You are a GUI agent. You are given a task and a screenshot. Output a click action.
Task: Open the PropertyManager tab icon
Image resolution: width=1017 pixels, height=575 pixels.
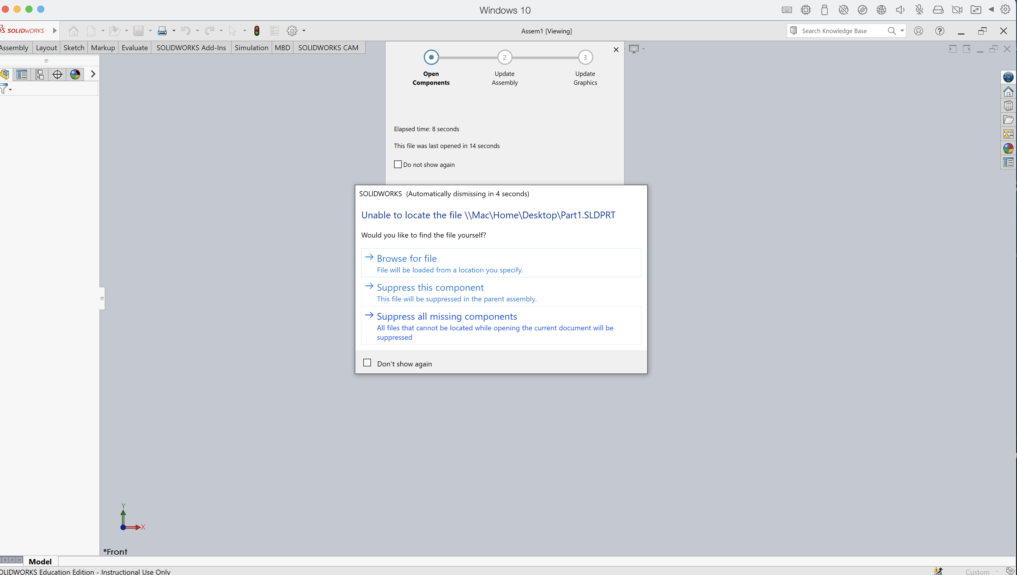(x=22, y=74)
